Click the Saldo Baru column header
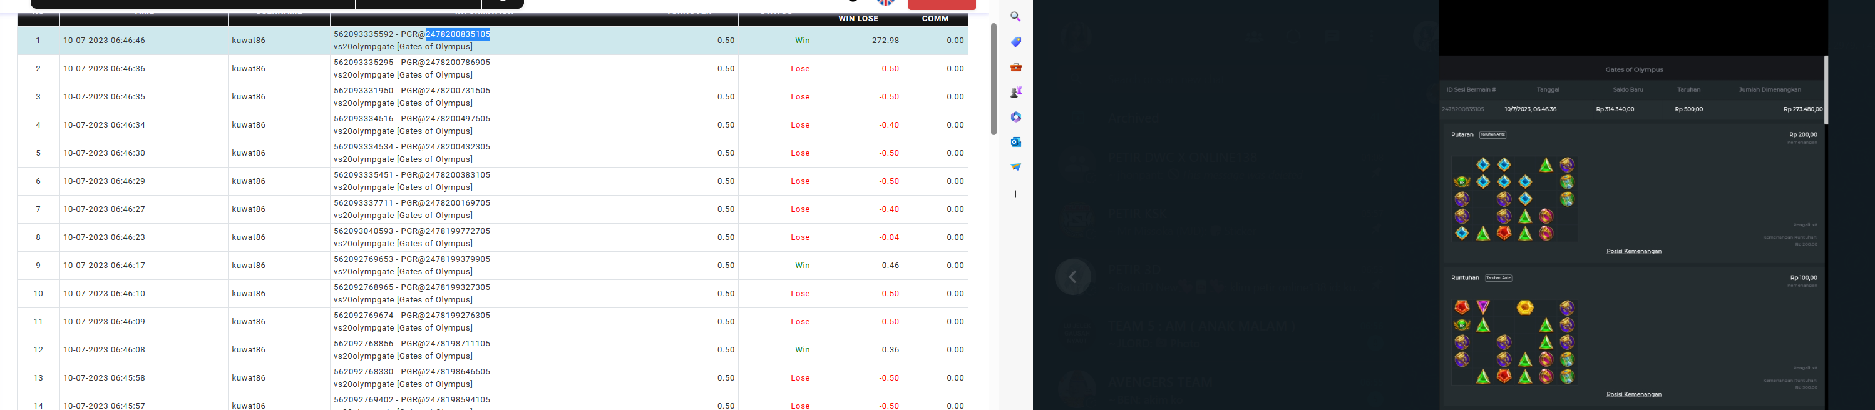The image size is (1875, 410). pos(1628,89)
